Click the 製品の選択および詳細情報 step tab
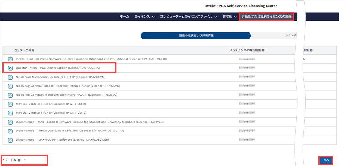This screenshot has height=167, width=348. pos(196,36)
